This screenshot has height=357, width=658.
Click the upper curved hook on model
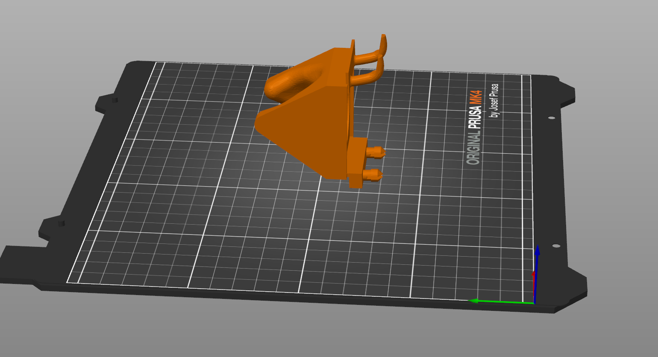(371, 51)
